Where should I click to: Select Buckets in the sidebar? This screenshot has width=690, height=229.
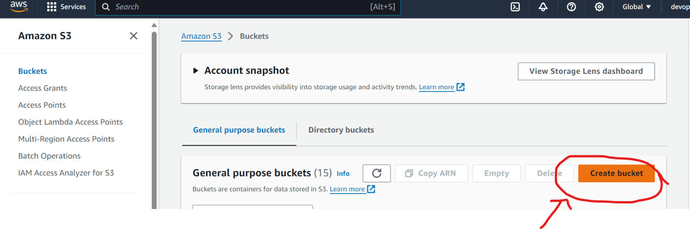coord(33,71)
